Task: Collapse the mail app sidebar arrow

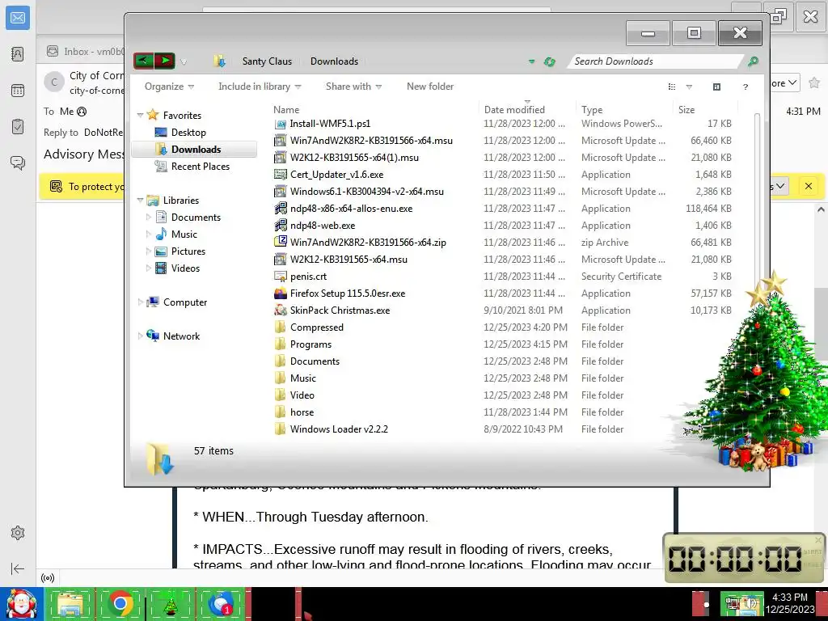Action: click(x=18, y=568)
